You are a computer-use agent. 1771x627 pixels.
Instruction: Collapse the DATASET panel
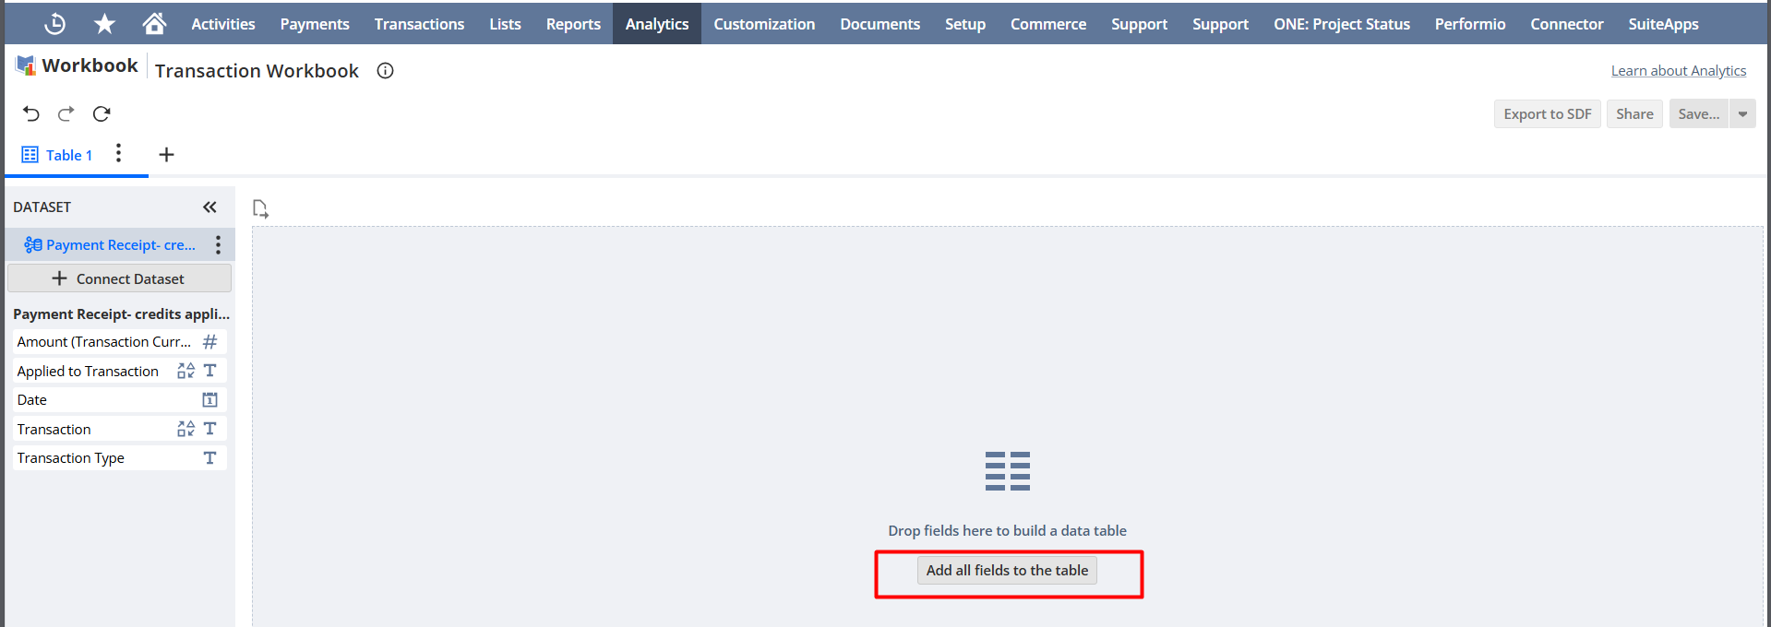(x=209, y=207)
